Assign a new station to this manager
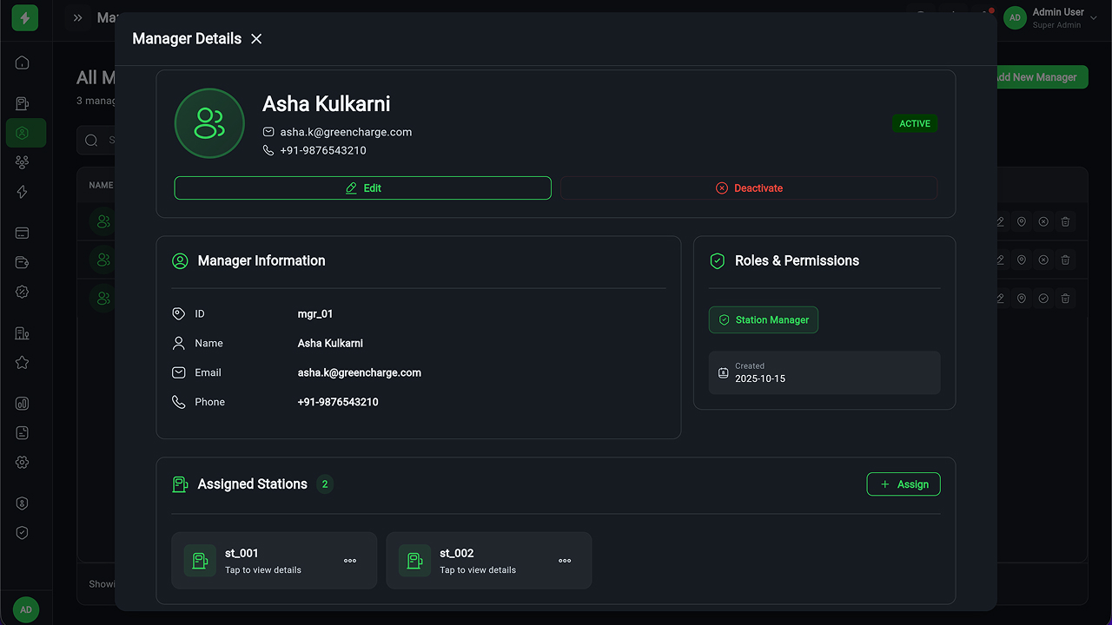Image resolution: width=1112 pixels, height=625 pixels. click(903, 484)
